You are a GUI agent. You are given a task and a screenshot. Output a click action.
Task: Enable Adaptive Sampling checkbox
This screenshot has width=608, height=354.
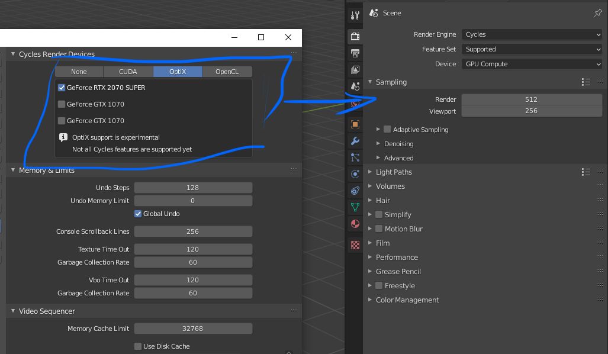click(387, 129)
